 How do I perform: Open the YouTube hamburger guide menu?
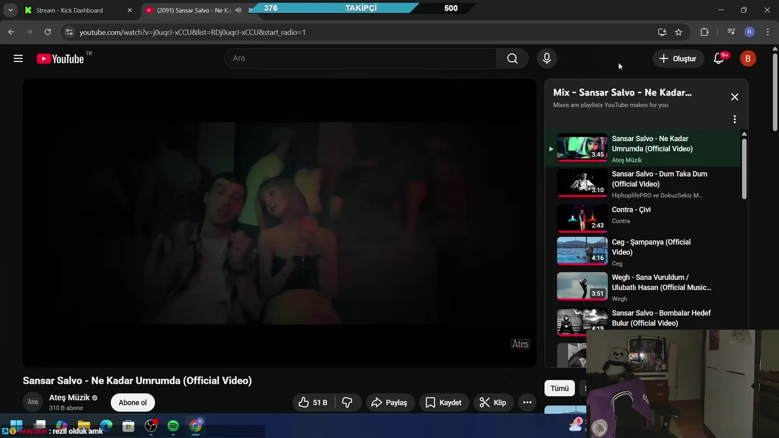click(18, 58)
